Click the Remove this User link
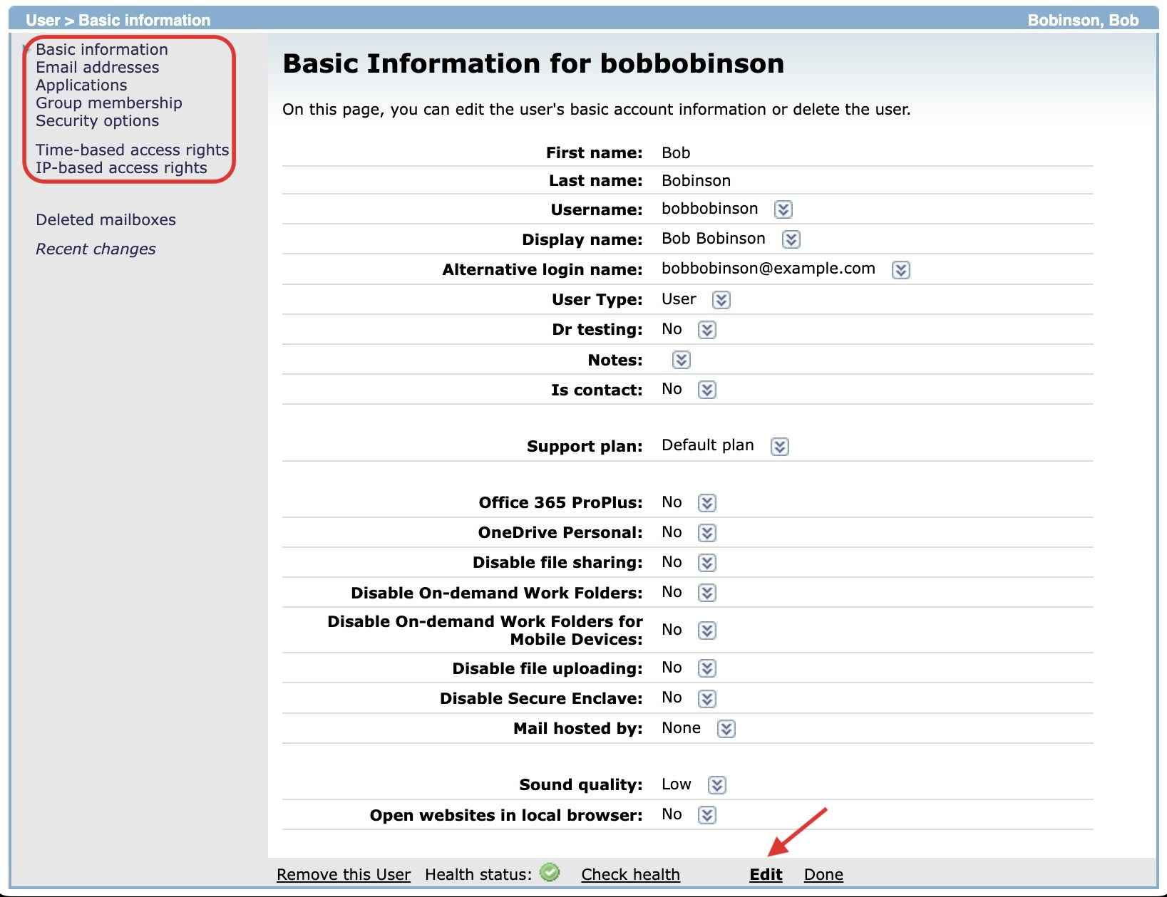This screenshot has width=1167, height=897. [x=344, y=874]
